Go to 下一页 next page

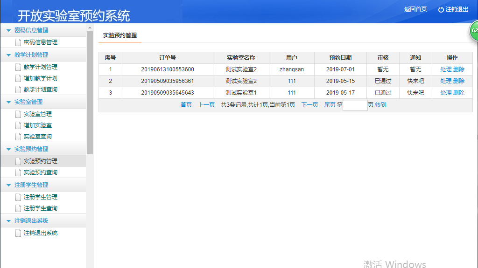[x=309, y=105]
